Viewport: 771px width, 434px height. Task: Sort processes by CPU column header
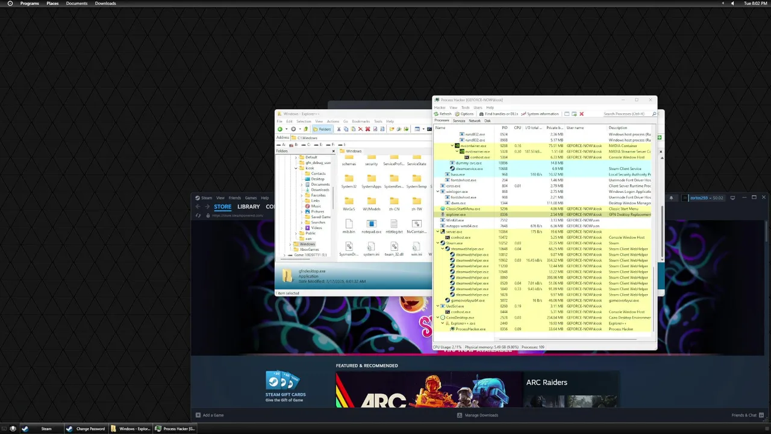[517, 128]
